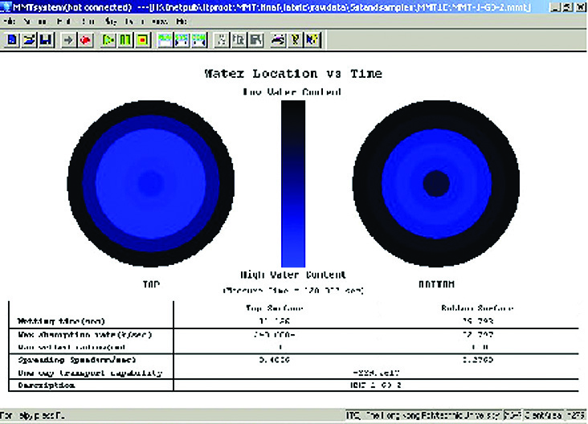Image resolution: width=588 pixels, height=424 pixels.
Task: Select the context help arrow-question icon
Action: [312, 39]
